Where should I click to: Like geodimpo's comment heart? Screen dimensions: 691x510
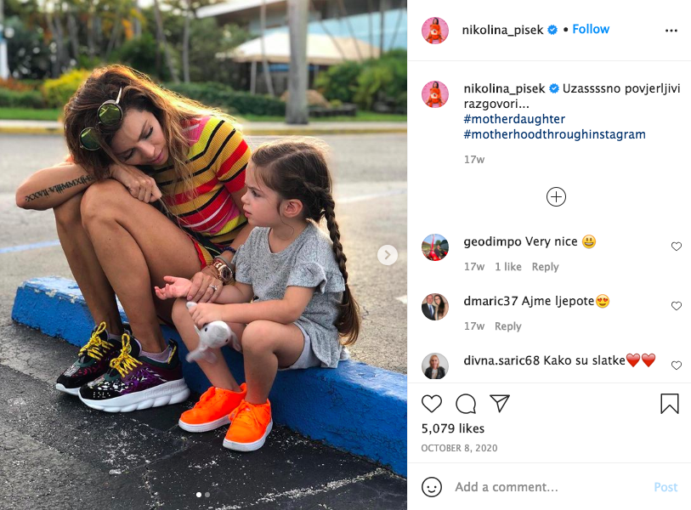677,246
